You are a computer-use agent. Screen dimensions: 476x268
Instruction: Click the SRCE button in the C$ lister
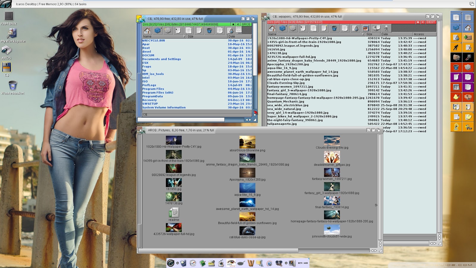coord(246,24)
